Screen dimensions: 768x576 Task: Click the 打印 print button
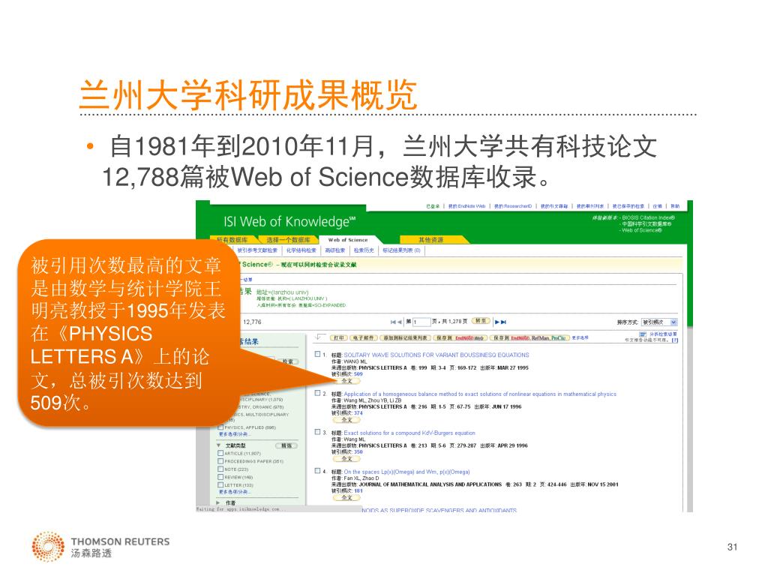338,338
